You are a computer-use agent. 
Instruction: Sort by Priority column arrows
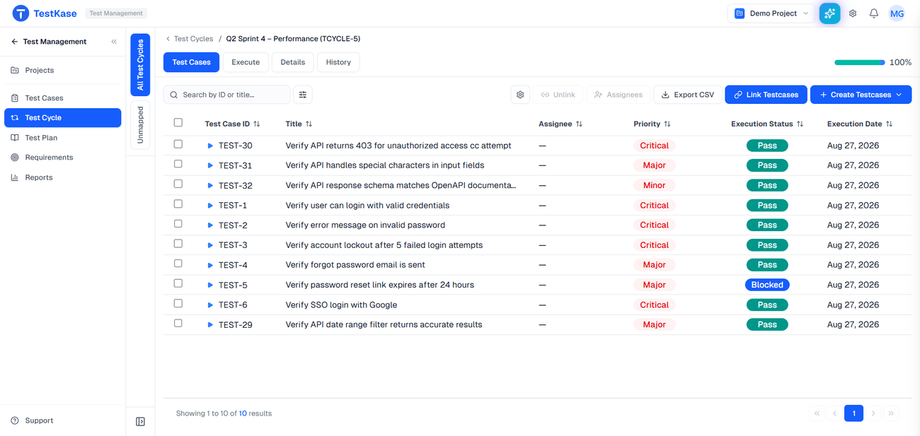tap(667, 124)
